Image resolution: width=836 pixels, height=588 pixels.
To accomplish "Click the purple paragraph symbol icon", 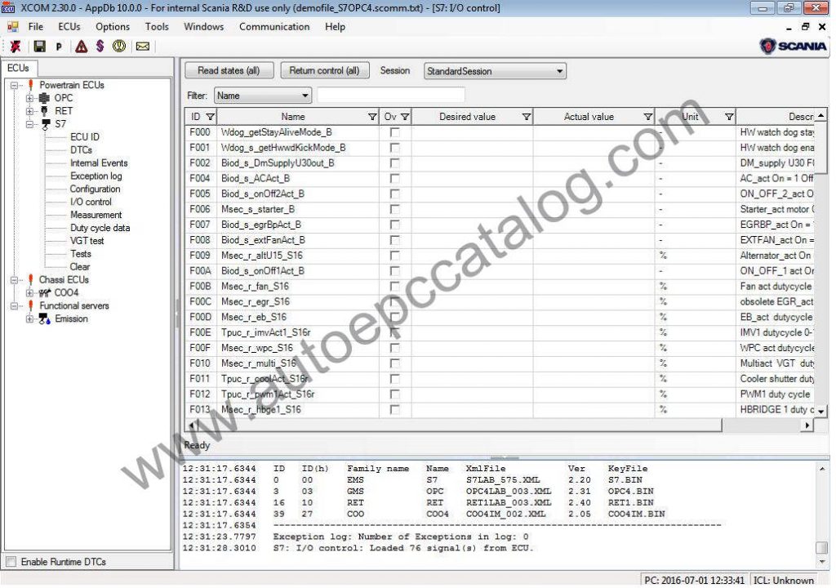I will point(100,47).
